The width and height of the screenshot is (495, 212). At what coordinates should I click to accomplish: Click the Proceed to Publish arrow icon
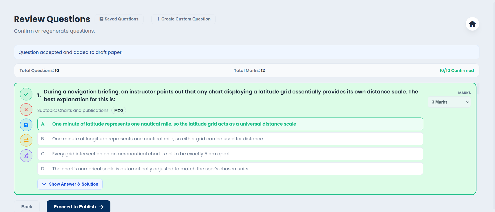pos(102,207)
